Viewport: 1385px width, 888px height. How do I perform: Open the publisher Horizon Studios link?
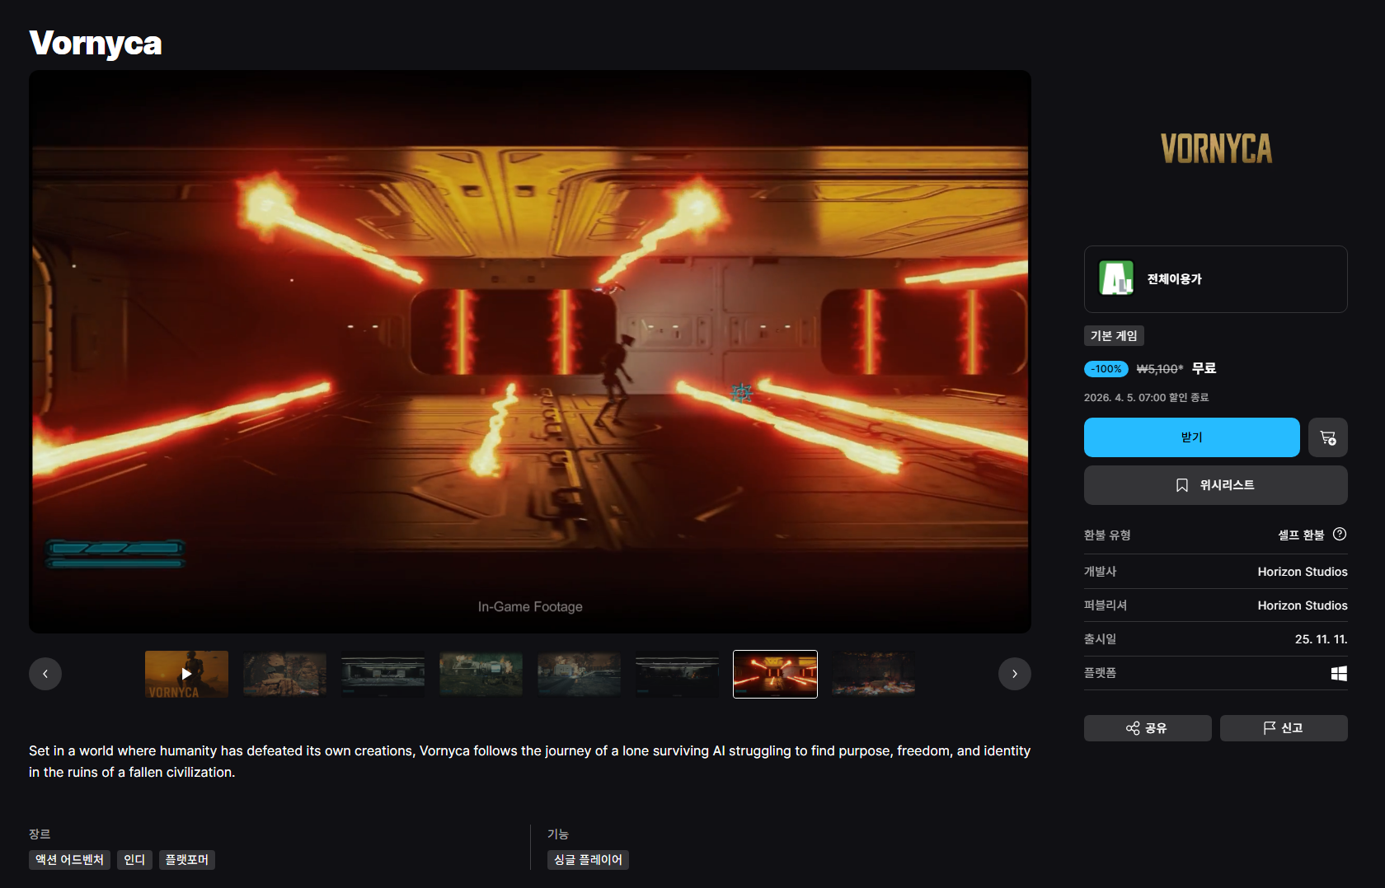pyautogui.click(x=1302, y=605)
